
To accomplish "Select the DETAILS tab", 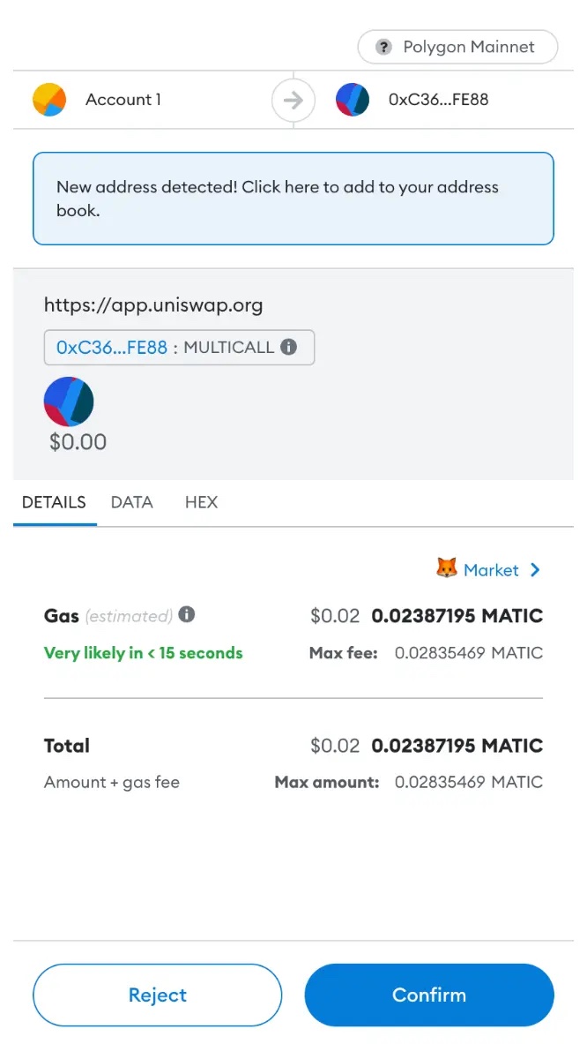I will [54, 502].
